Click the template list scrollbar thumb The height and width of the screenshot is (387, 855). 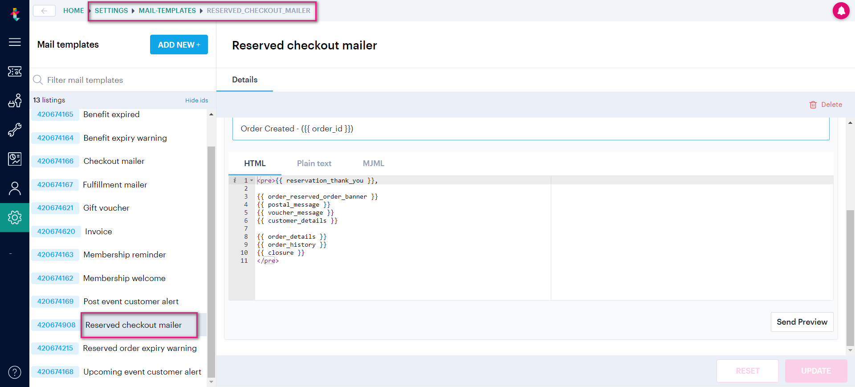(x=211, y=261)
